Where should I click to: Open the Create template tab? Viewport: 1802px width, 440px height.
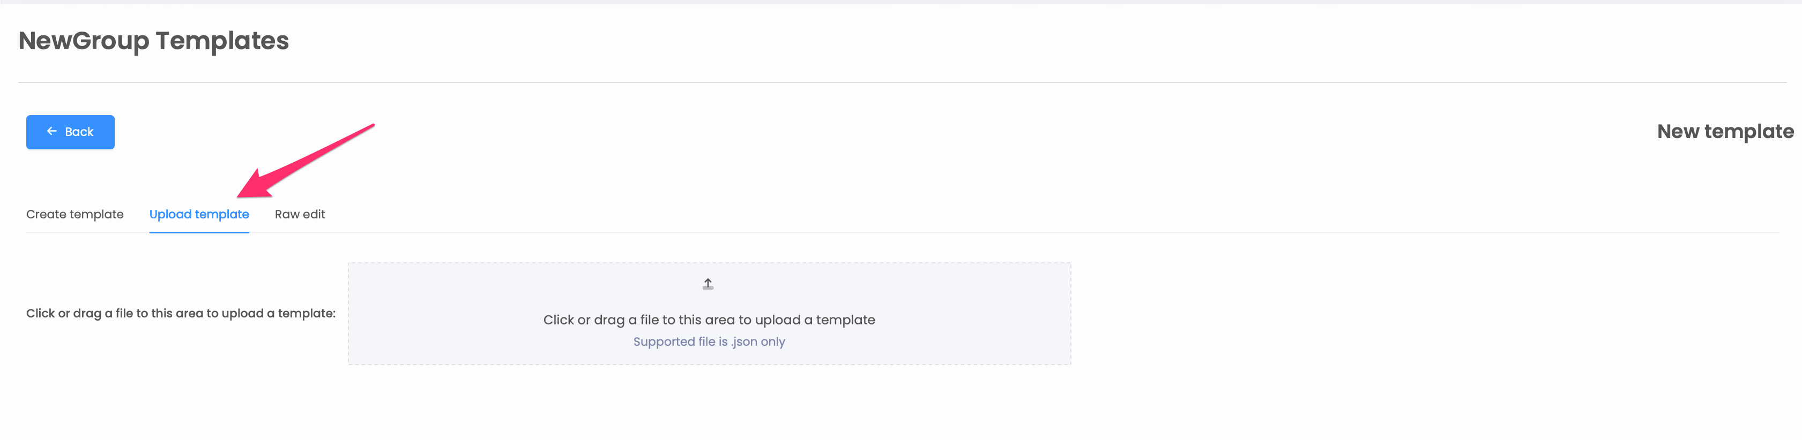tap(75, 215)
